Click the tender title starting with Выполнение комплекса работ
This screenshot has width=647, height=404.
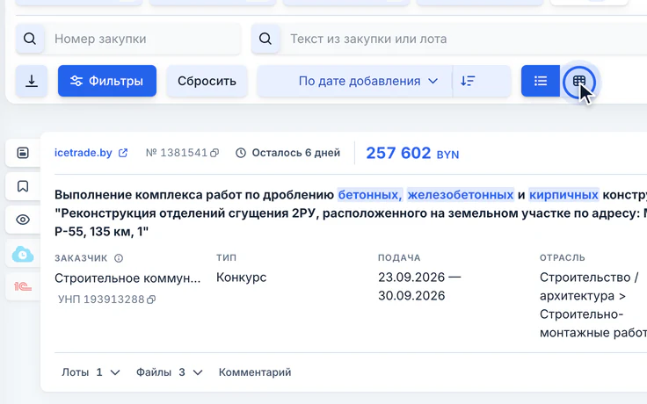tap(351, 213)
